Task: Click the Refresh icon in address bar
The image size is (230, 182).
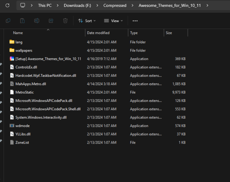Action: click(7, 5)
